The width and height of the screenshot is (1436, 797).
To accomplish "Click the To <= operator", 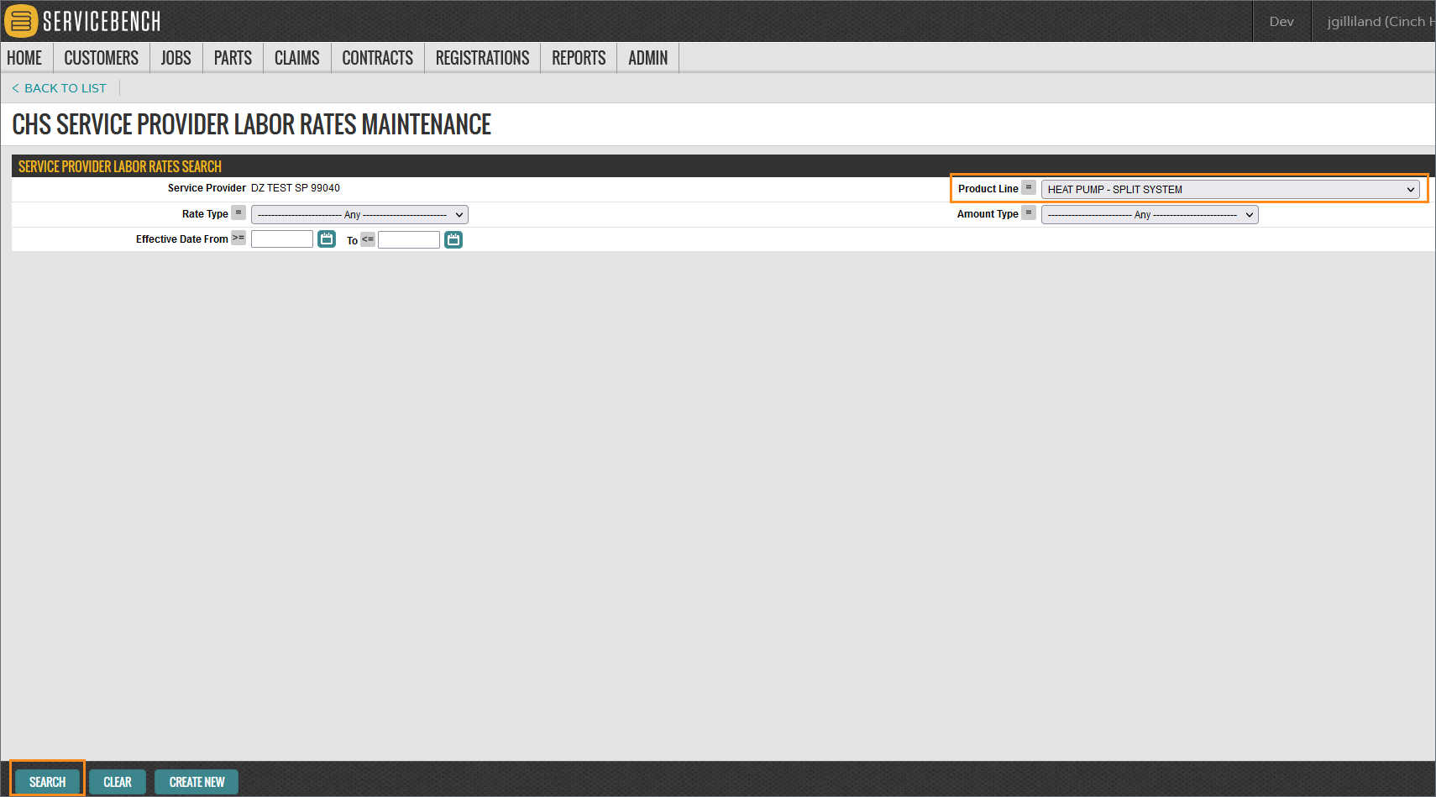I will pyautogui.click(x=368, y=239).
